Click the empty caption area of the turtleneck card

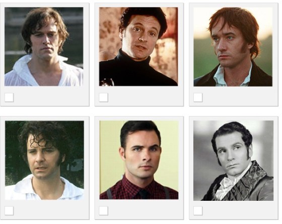pos(143,97)
